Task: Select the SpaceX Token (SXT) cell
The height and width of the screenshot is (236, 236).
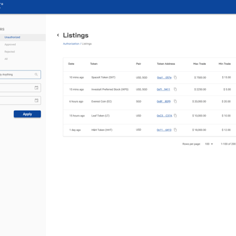Action: pos(103,77)
